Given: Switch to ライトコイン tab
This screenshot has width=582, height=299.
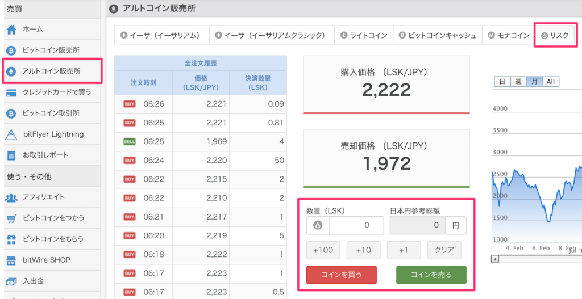Looking at the screenshot, I should pyautogui.click(x=364, y=36).
